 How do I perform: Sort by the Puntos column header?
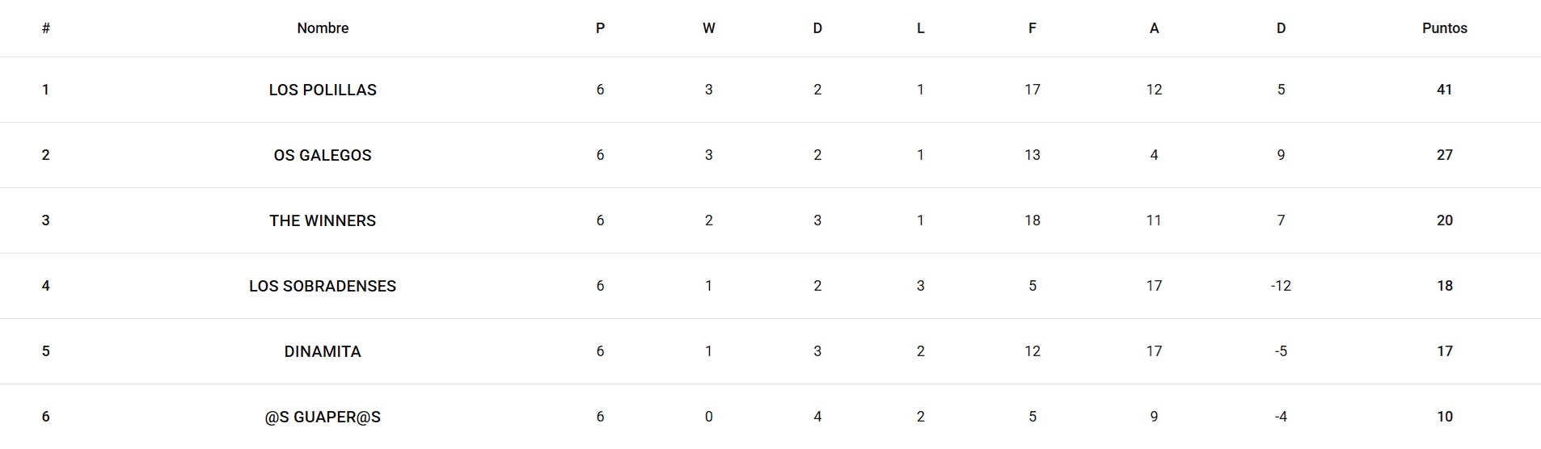click(x=1444, y=28)
